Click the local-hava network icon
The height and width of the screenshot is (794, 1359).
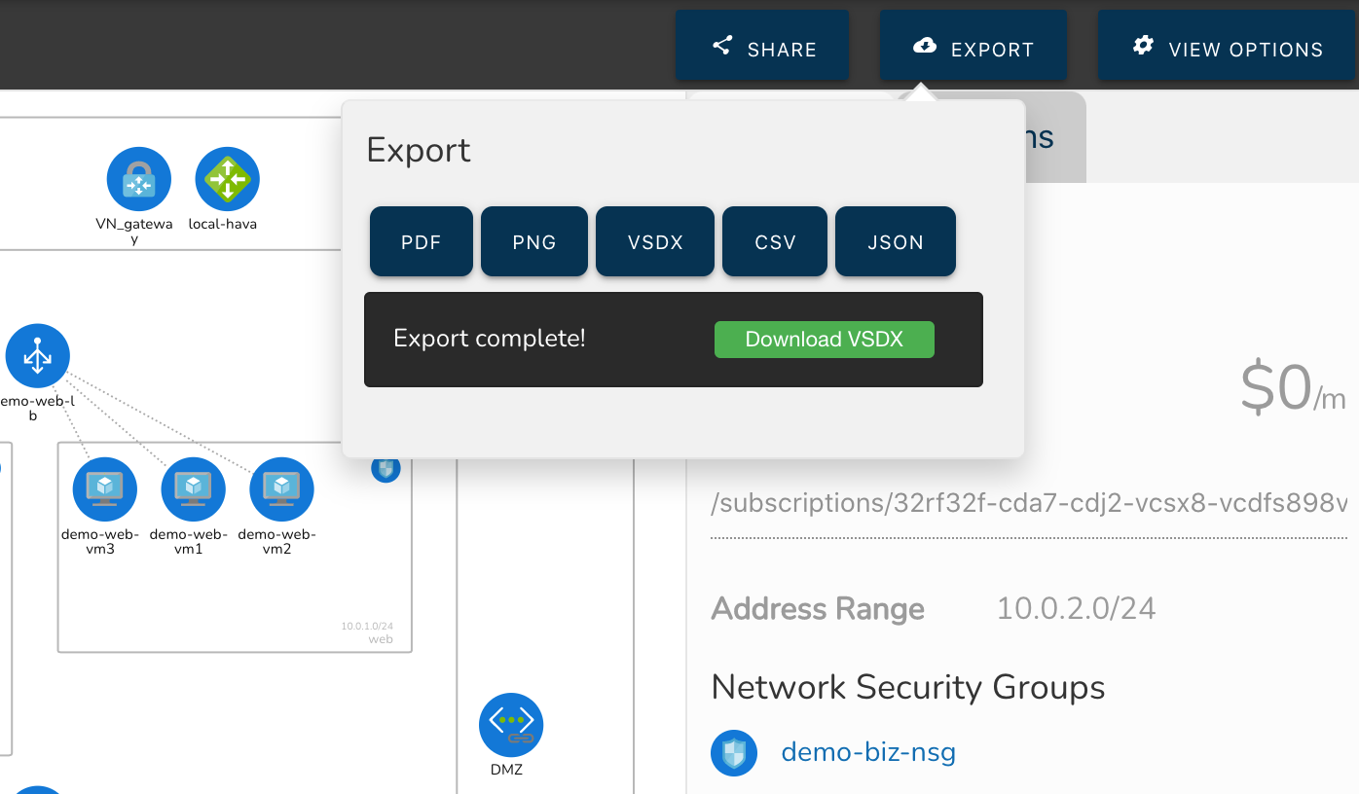click(x=227, y=179)
